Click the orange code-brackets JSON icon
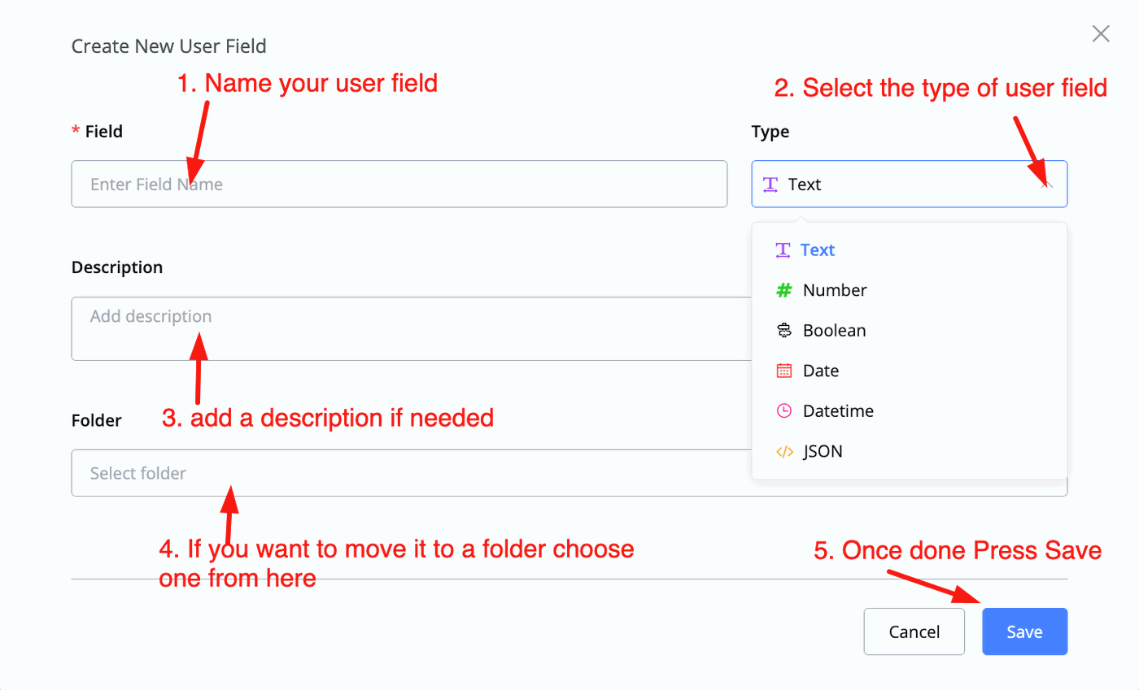1139x690 pixels. point(783,452)
